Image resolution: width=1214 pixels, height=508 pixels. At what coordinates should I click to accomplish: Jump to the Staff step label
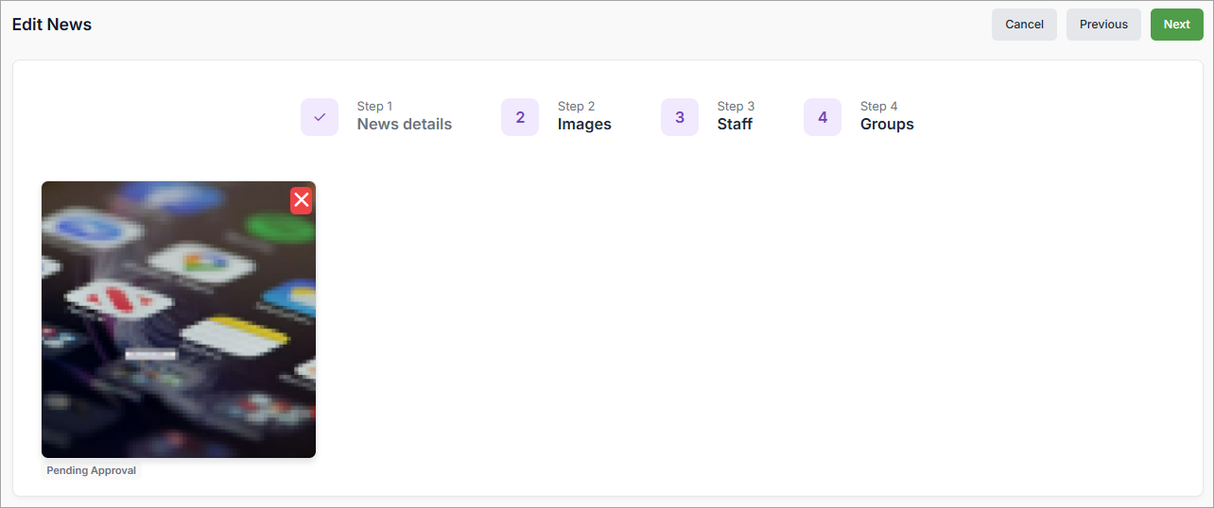[735, 125]
